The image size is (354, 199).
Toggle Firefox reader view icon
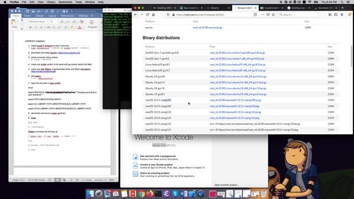coord(255,15)
